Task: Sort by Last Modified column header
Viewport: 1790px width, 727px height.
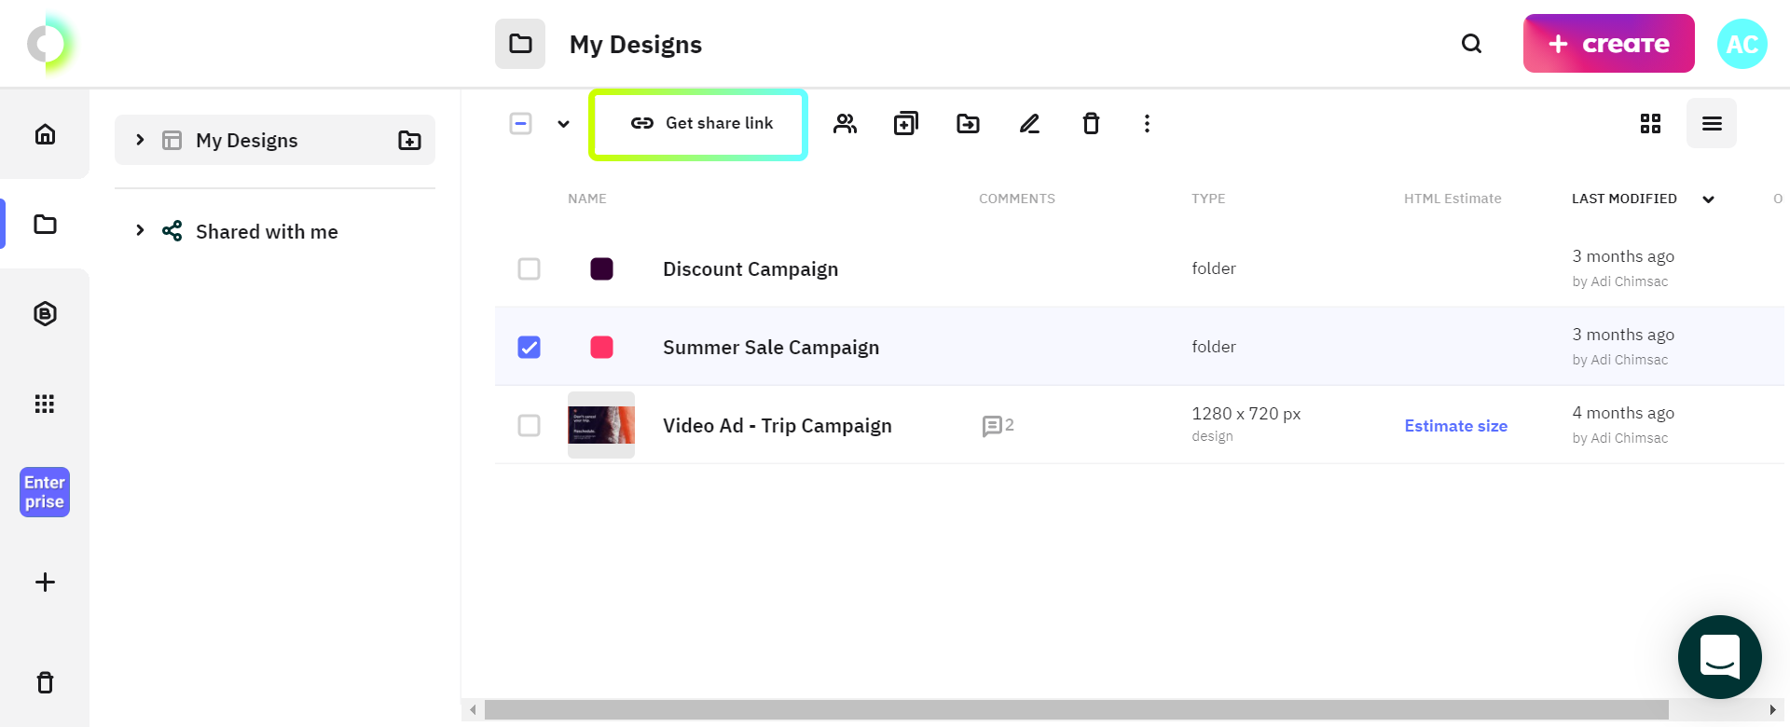Action: (x=1624, y=199)
